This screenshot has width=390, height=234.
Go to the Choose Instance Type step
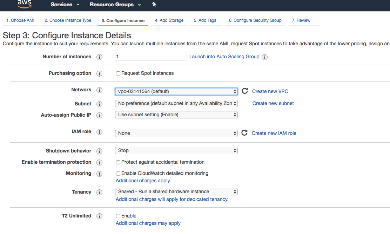click(x=68, y=20)
